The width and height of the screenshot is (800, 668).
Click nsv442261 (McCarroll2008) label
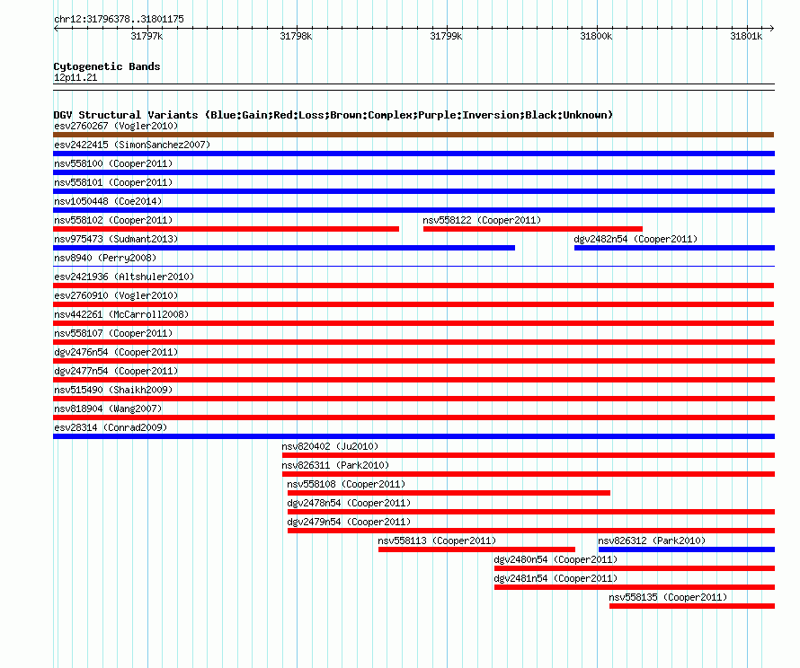pyautogui.click(x=121, y=314)
